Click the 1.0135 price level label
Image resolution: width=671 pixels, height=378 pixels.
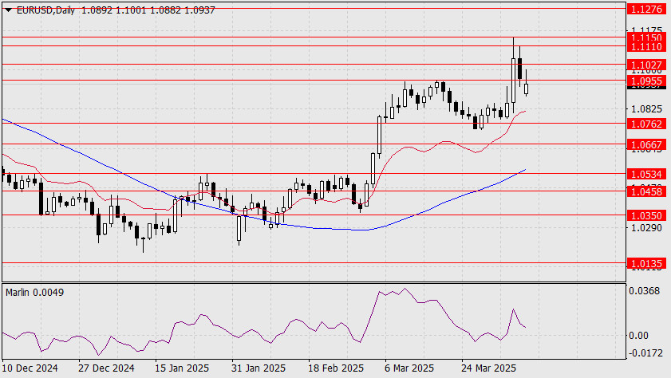point(646,264)
